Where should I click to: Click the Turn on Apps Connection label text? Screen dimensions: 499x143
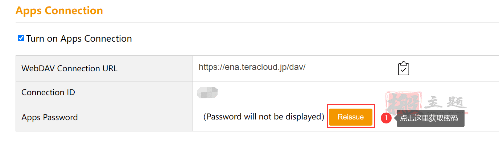pyautogui.click(x=79, y=38)
